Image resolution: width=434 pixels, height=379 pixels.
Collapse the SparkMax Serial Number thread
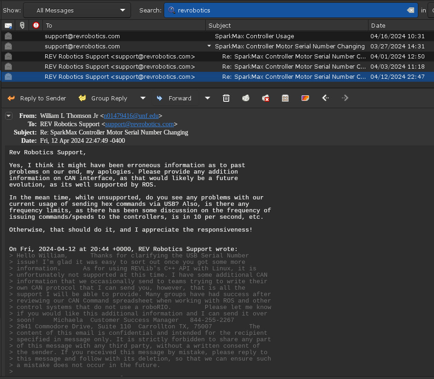(x=209, y=46)
